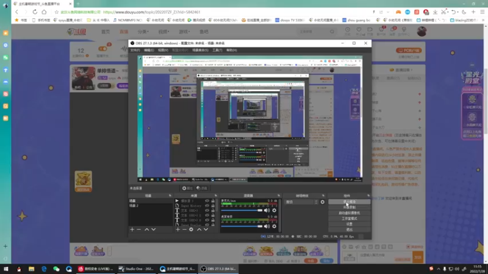The height and width of the screenshot is (274, 488).
Task: Reload the page in the browser toolbar
Action: click(x=35, y=12)
